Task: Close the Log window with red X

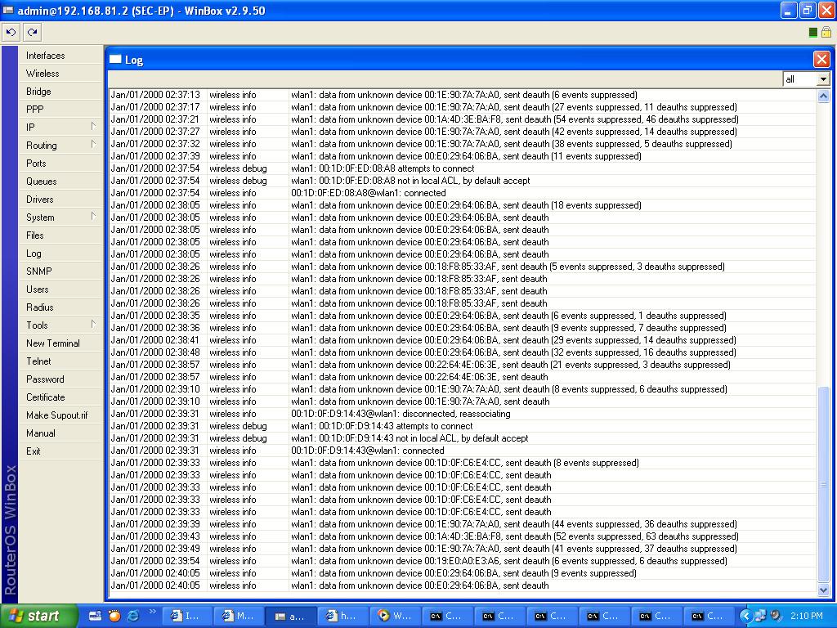Action: pyautogui.click(x=821, y=59)
